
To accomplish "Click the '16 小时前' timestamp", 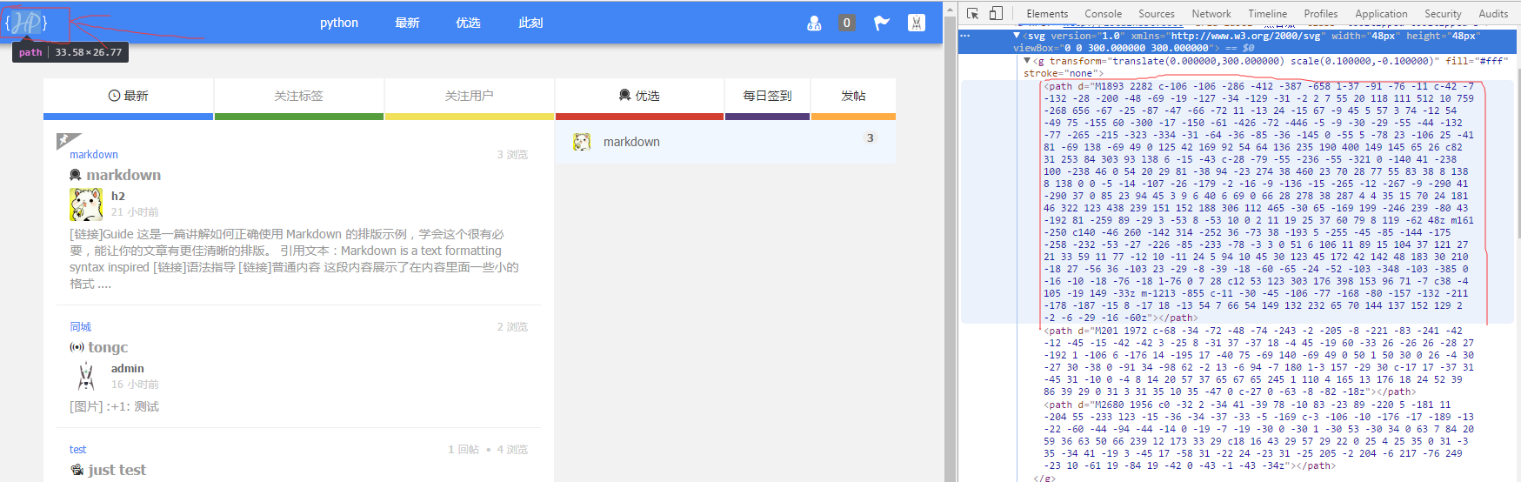I will pyautogui.click(x=135, y=385).
